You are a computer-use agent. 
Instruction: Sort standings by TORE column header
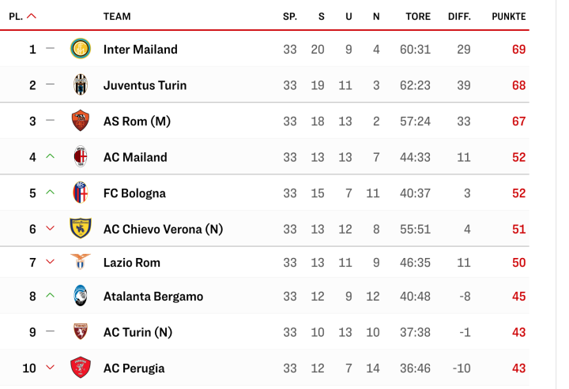tap(418, 16)
